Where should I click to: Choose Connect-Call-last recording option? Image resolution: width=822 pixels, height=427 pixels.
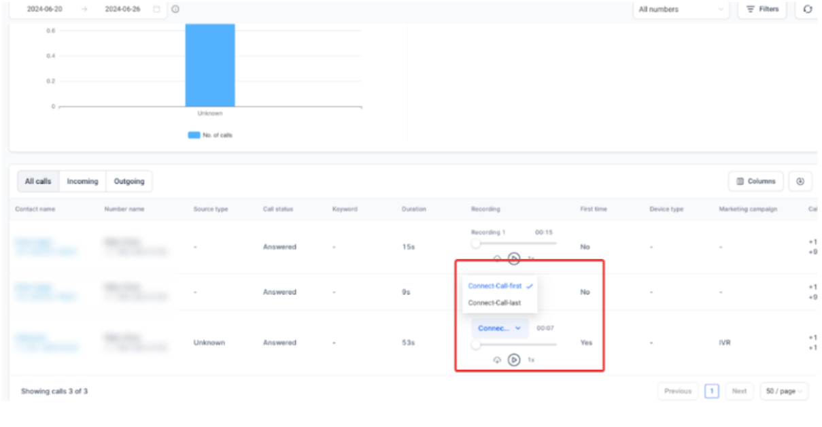(x=500, y=303)
